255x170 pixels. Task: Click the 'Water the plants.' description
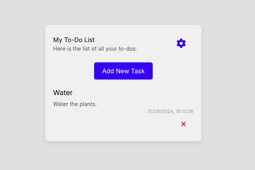tap(75, 104)
